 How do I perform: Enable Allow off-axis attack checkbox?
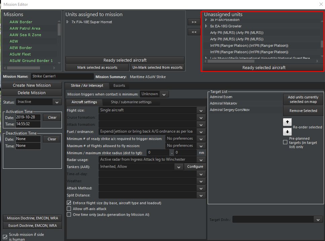point(69,209)
